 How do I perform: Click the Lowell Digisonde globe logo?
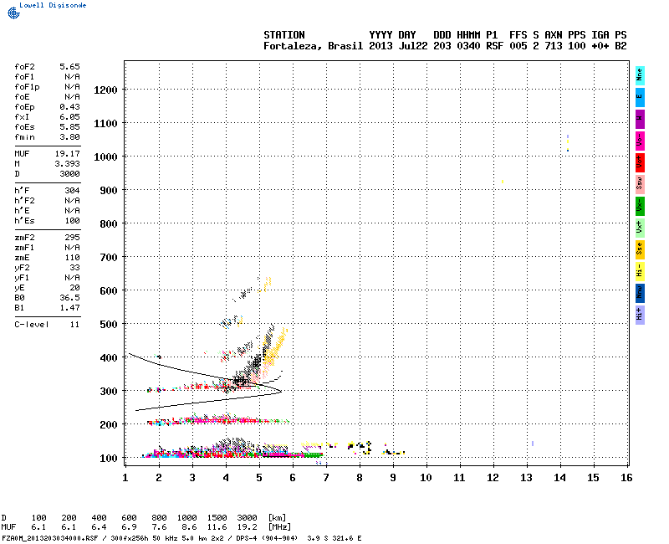[13, 13]
